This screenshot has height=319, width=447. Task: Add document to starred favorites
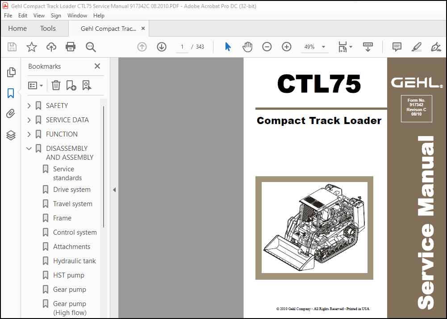tap(32, 47)
